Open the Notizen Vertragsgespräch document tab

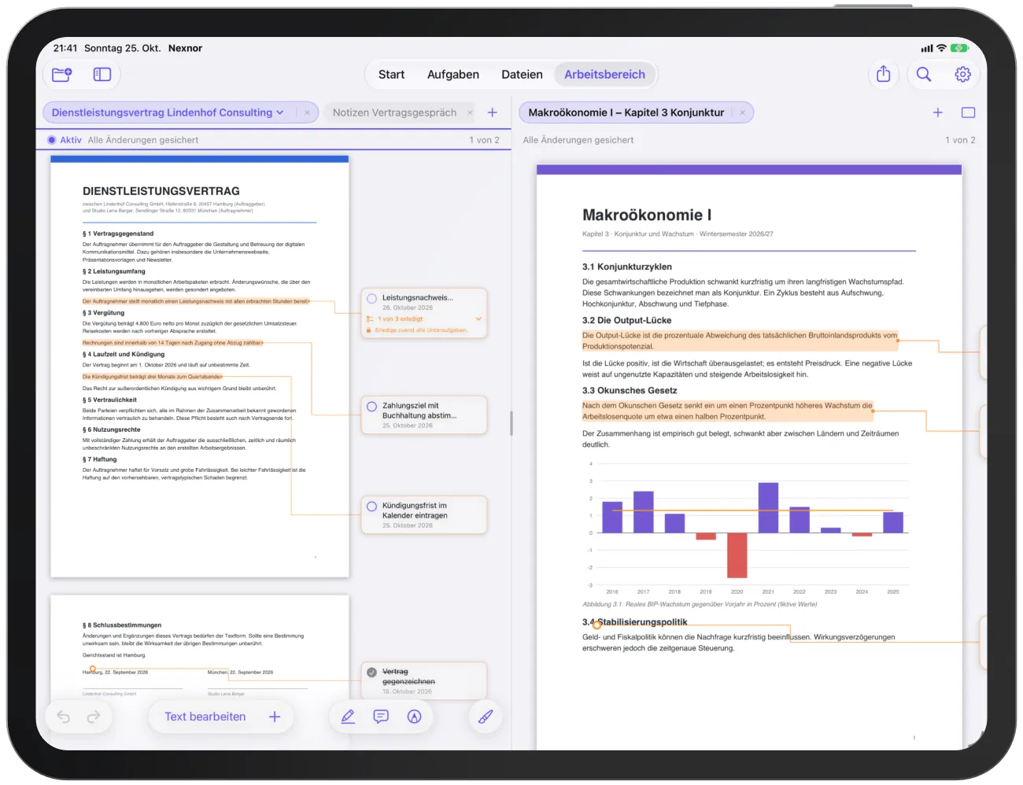(x=394, y=112)
